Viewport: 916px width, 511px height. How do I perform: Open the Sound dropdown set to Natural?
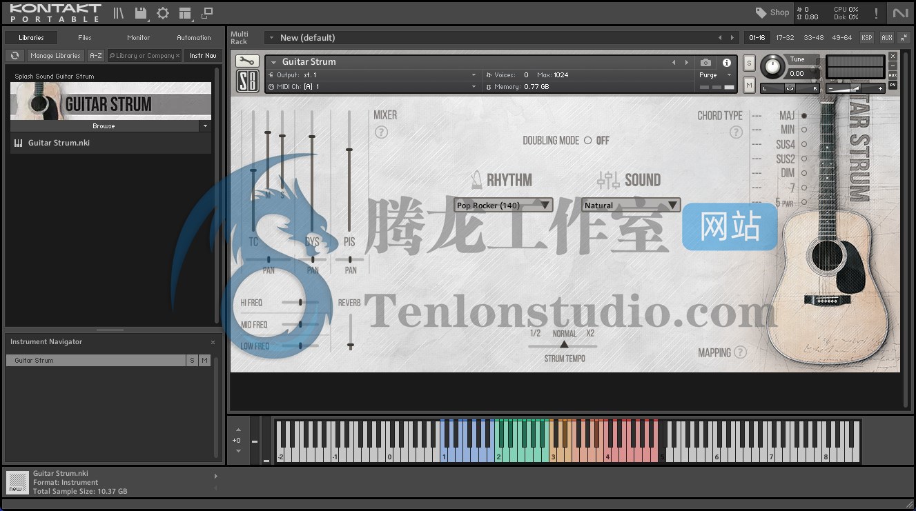(631, 206)
